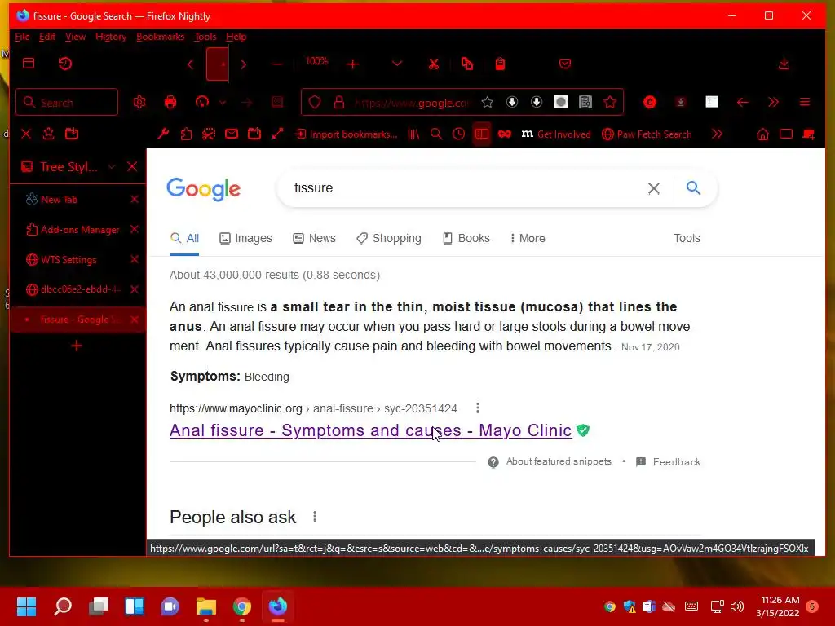Open the Tree Style Tab sidebar switcher dropdown

(112, 166)
